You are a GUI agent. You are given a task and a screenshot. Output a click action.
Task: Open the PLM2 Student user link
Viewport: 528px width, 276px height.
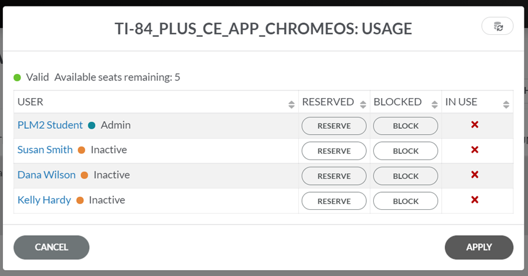[50, 125]
